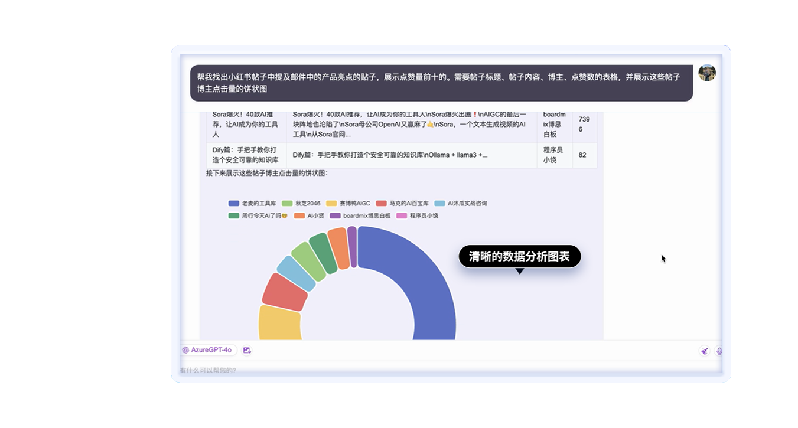Toggle the boardmix博思白板 legend entry in chart
Viewport: 798px width, 428px height.
click(x=360, y=215)
